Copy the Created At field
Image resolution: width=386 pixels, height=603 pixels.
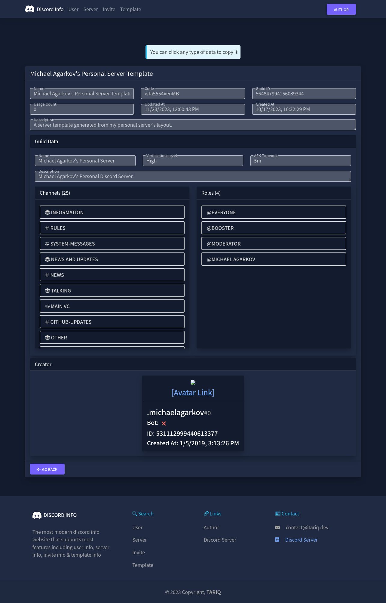pos(304,109)
